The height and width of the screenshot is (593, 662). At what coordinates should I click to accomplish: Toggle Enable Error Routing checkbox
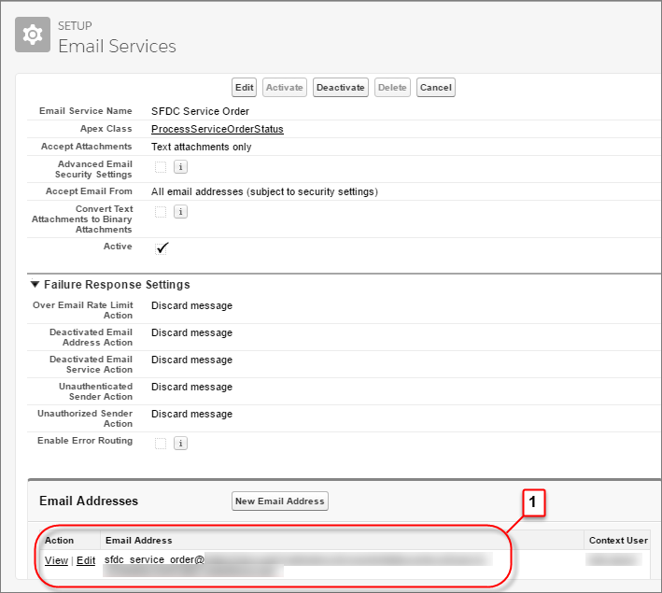161,443
